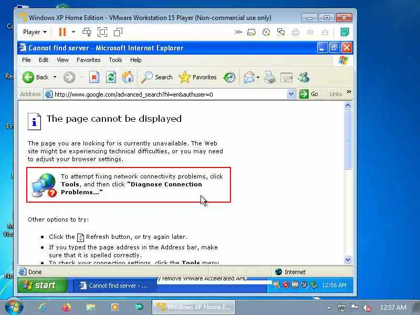Click the VMware CD/DVD device icon
The width and height of the screenshot is (420, 315).
pyautogui.click(x=266, y=33)
